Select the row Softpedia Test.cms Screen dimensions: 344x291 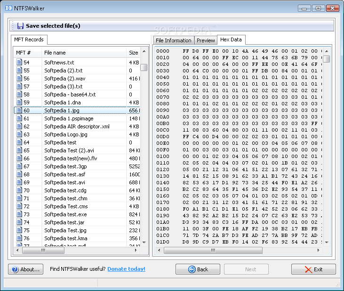(77, 206)
